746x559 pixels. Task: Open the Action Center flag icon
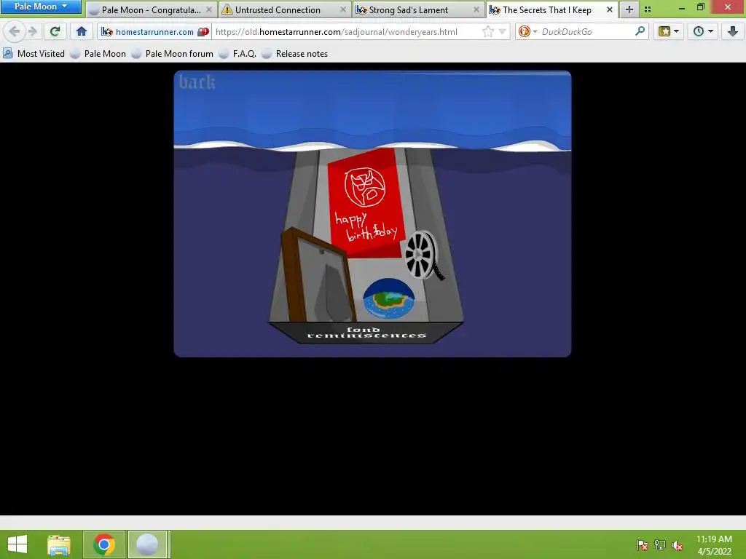(x=643, y=545)
